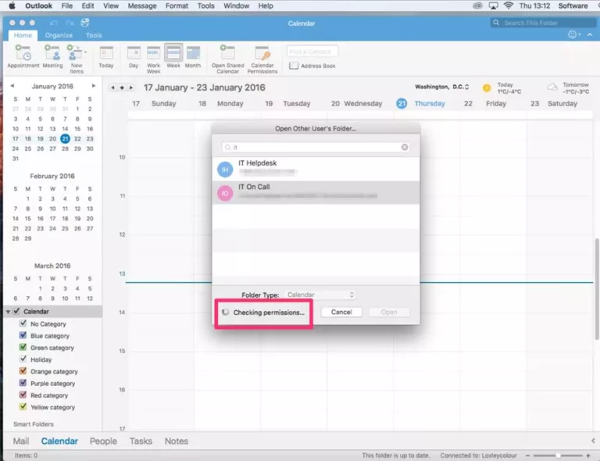Select IT Helpdesk in results
The height and width of the screenshot is (461, 600).
pyautogui.click(x=316, y=169)
